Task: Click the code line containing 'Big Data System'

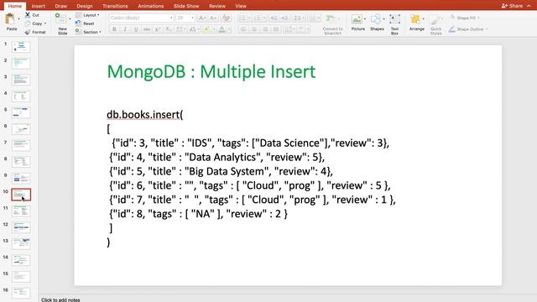Action: [x=221, y=171]
